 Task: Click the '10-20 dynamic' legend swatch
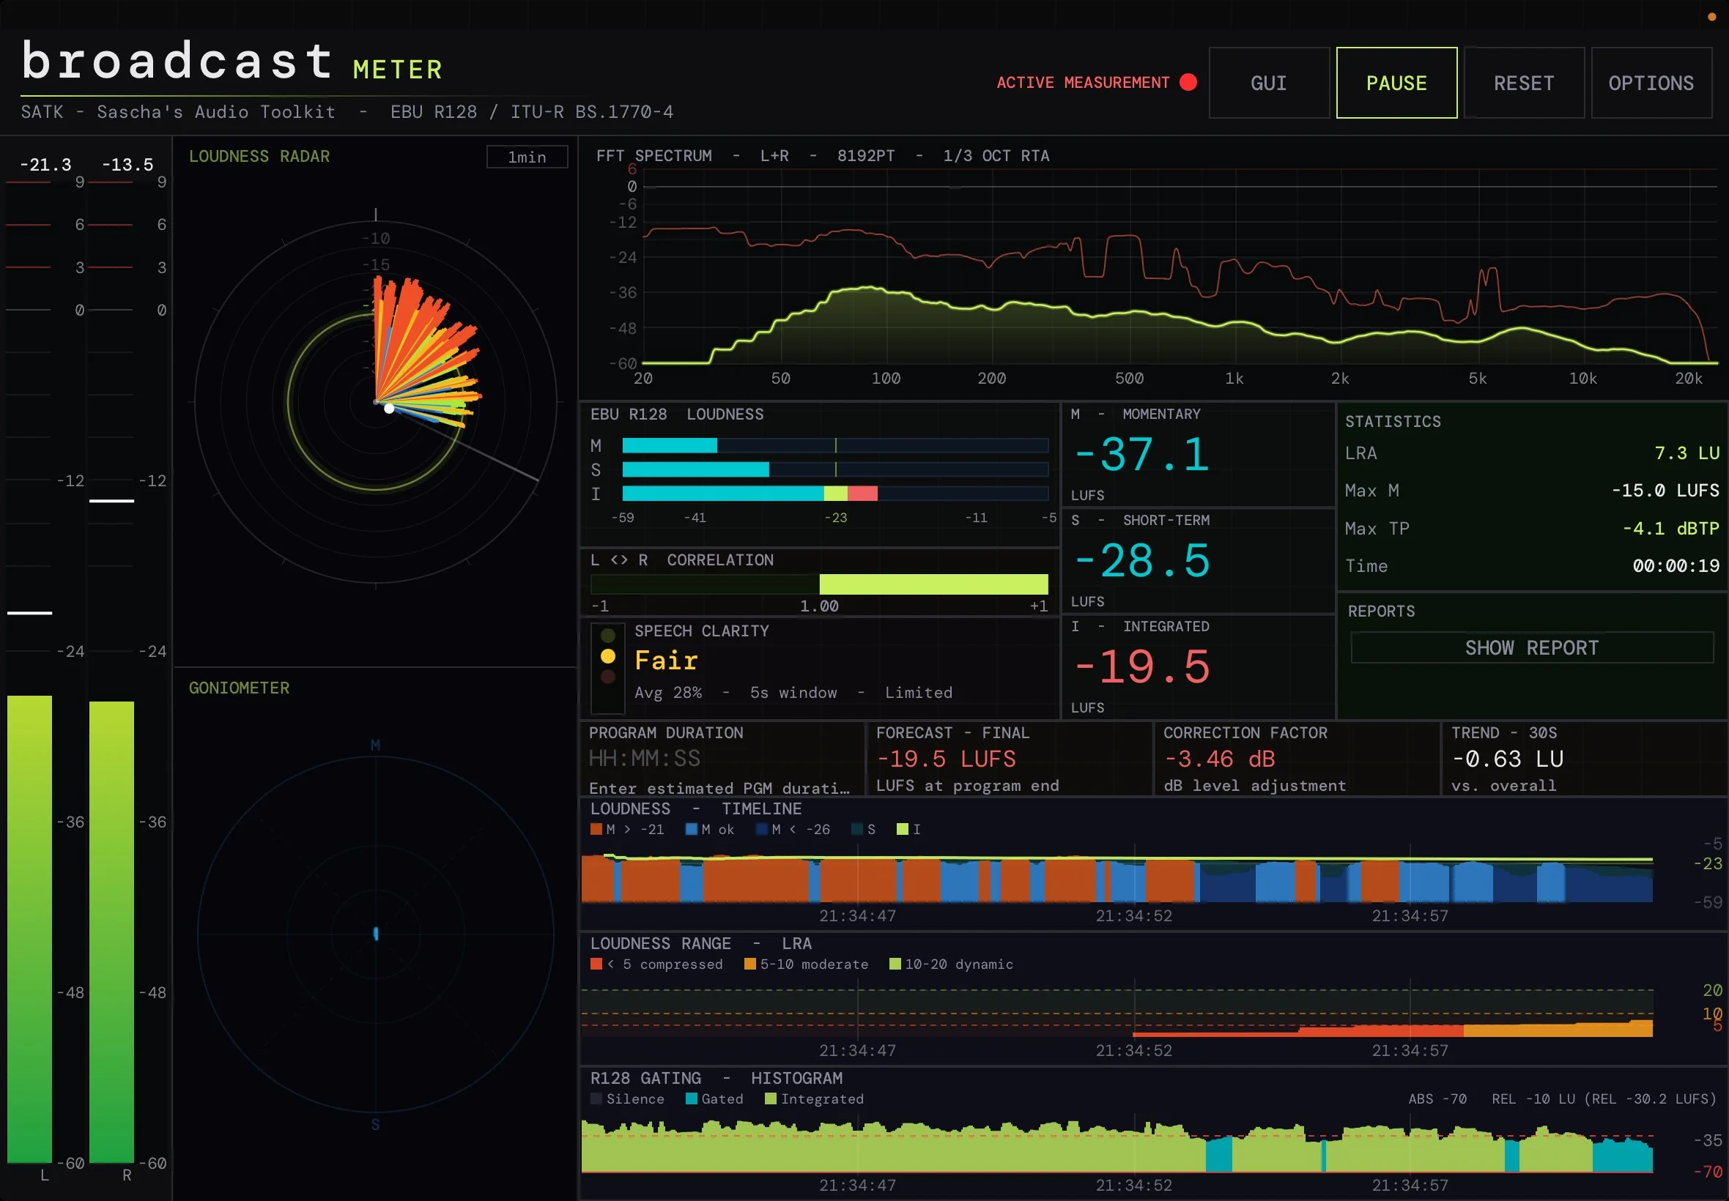(895, 964)
